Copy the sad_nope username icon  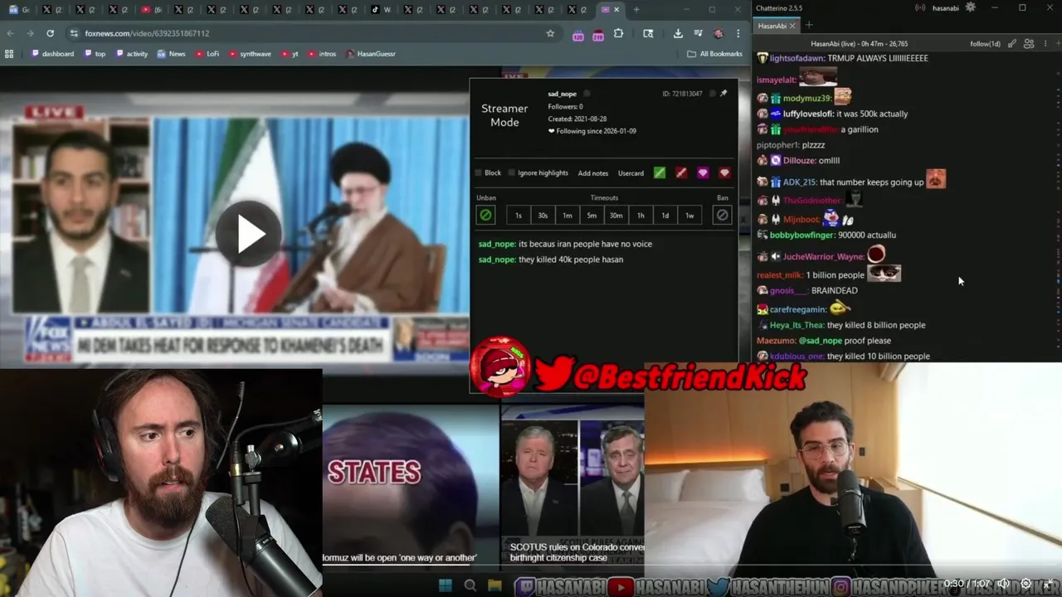pos(587,94)
